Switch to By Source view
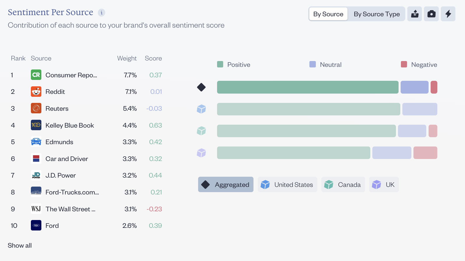The height and width of the screenshot is (261, 465). (328, 14)
